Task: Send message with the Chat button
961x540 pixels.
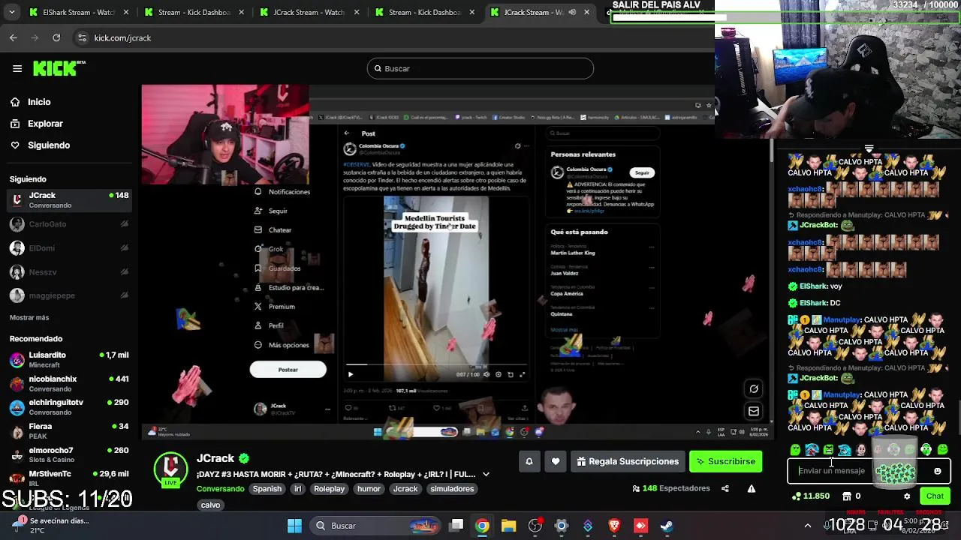Action: point(935,496)
